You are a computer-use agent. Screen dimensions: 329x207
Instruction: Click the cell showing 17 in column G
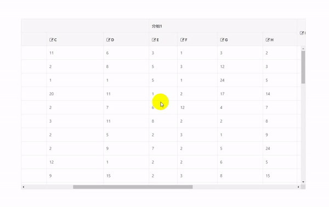coord(240,94)
